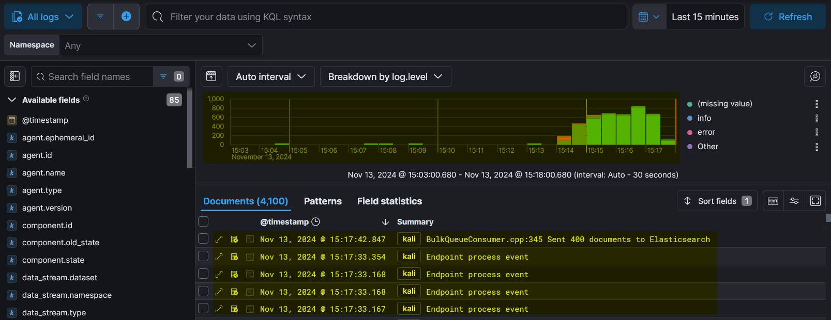The height and width of the screenshot is (320, 831).
Task: Click the error legend color dot
Action: point(690,132)
